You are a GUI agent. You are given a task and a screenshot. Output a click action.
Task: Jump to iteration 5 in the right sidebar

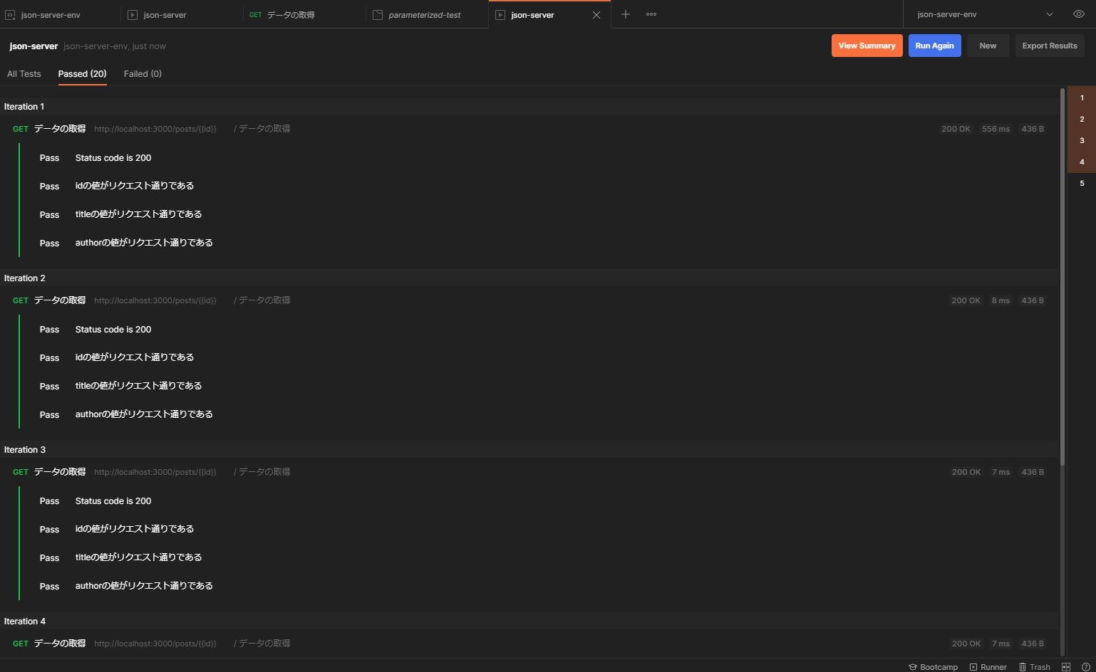[x=1082, y=184]
